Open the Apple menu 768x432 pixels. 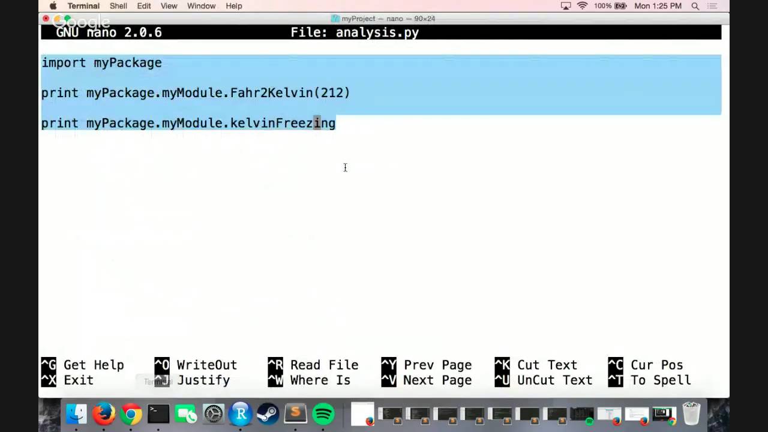53,6
